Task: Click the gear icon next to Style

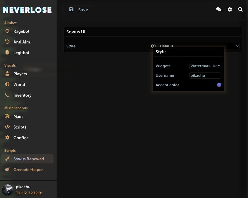Action: point(154,46)
